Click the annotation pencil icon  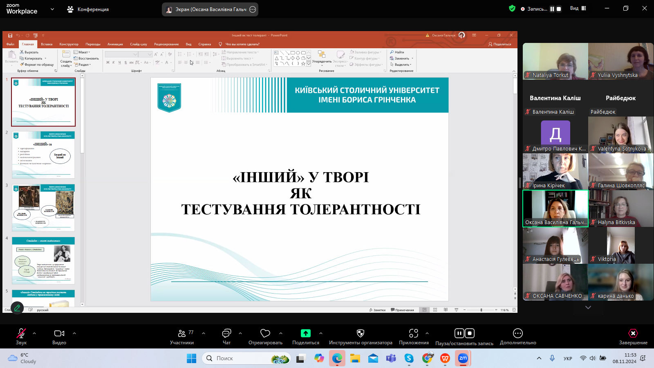click(17, 308)
